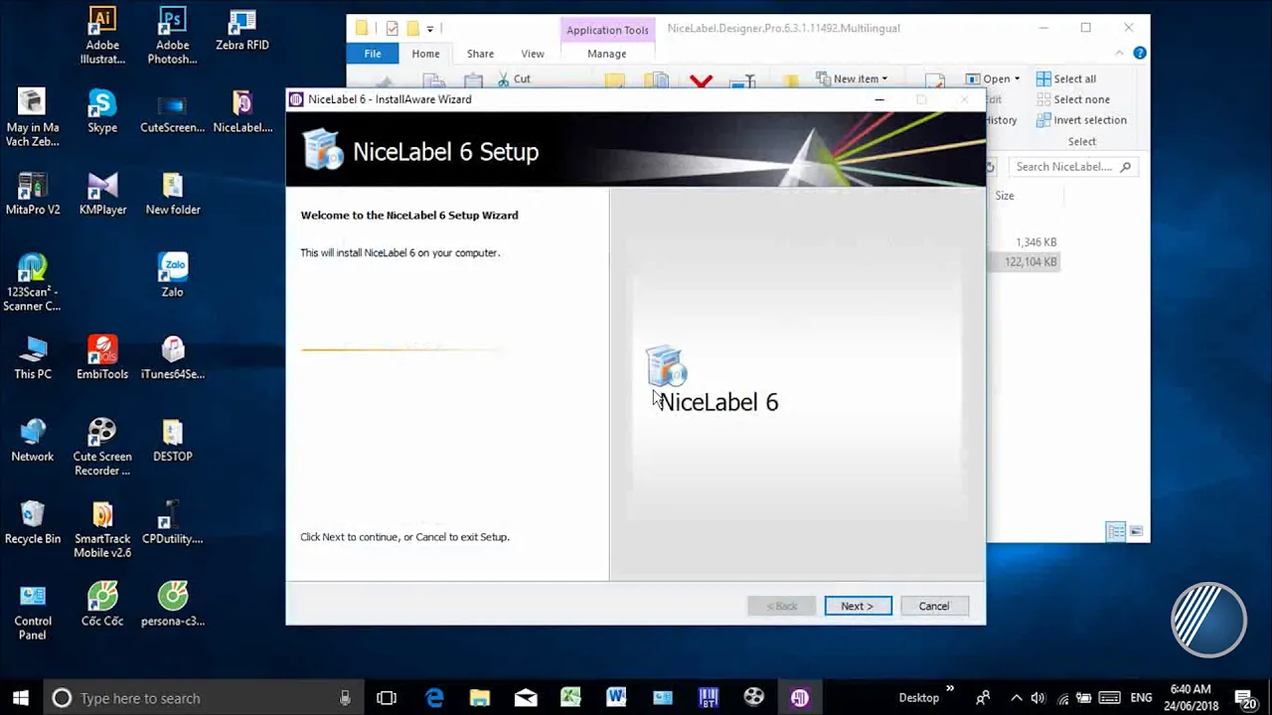Image resolution: width=1272 pixels, height=715 pixels.
Task: Select the CPDutility desktop icon
Action: 173,523
